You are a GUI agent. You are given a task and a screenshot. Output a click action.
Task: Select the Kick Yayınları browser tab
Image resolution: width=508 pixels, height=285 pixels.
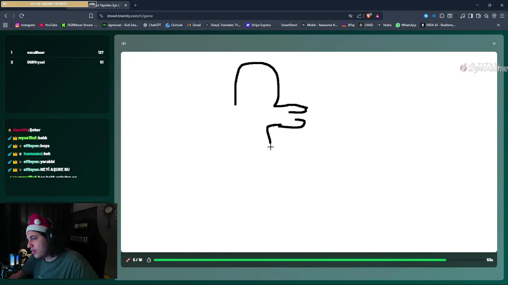click(107, 5)
